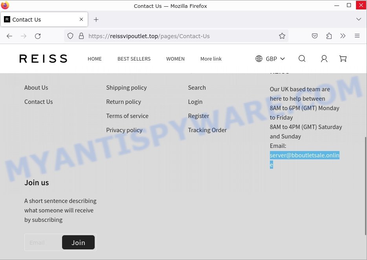The width and height of the screenshot is (367, 260).
Task: Open WOMEN menu item
Action: [x=175, y=59]
